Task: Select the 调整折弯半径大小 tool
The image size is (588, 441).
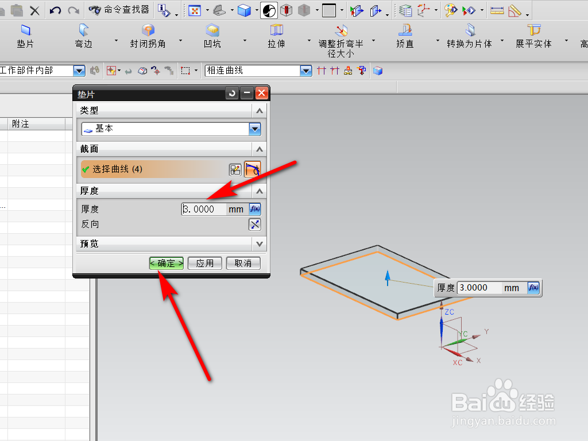Action: pos(341,41)
